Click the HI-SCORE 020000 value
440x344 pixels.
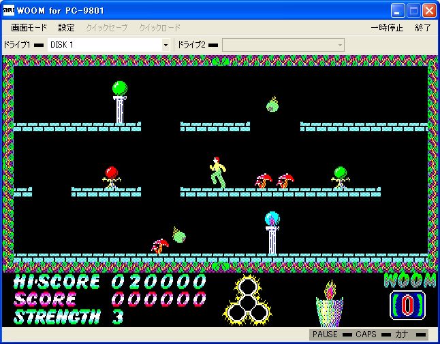click(159, 281)
